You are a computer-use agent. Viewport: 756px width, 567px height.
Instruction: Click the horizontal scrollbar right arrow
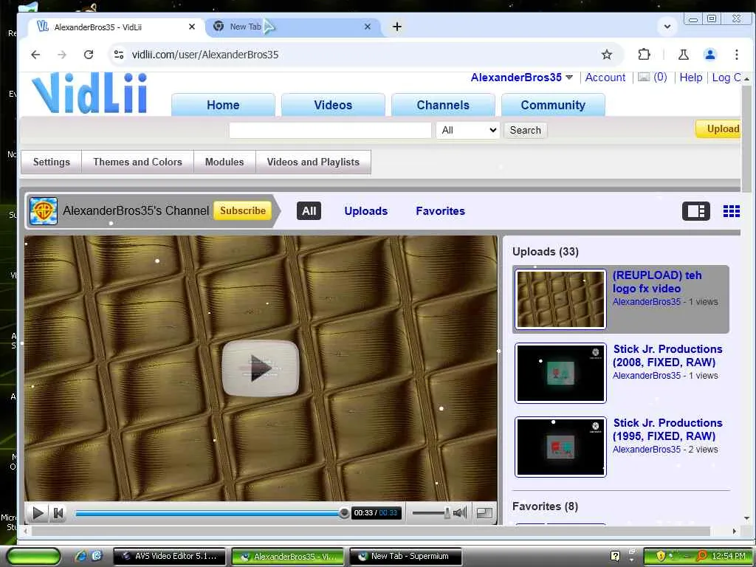[x=734, y=532]
